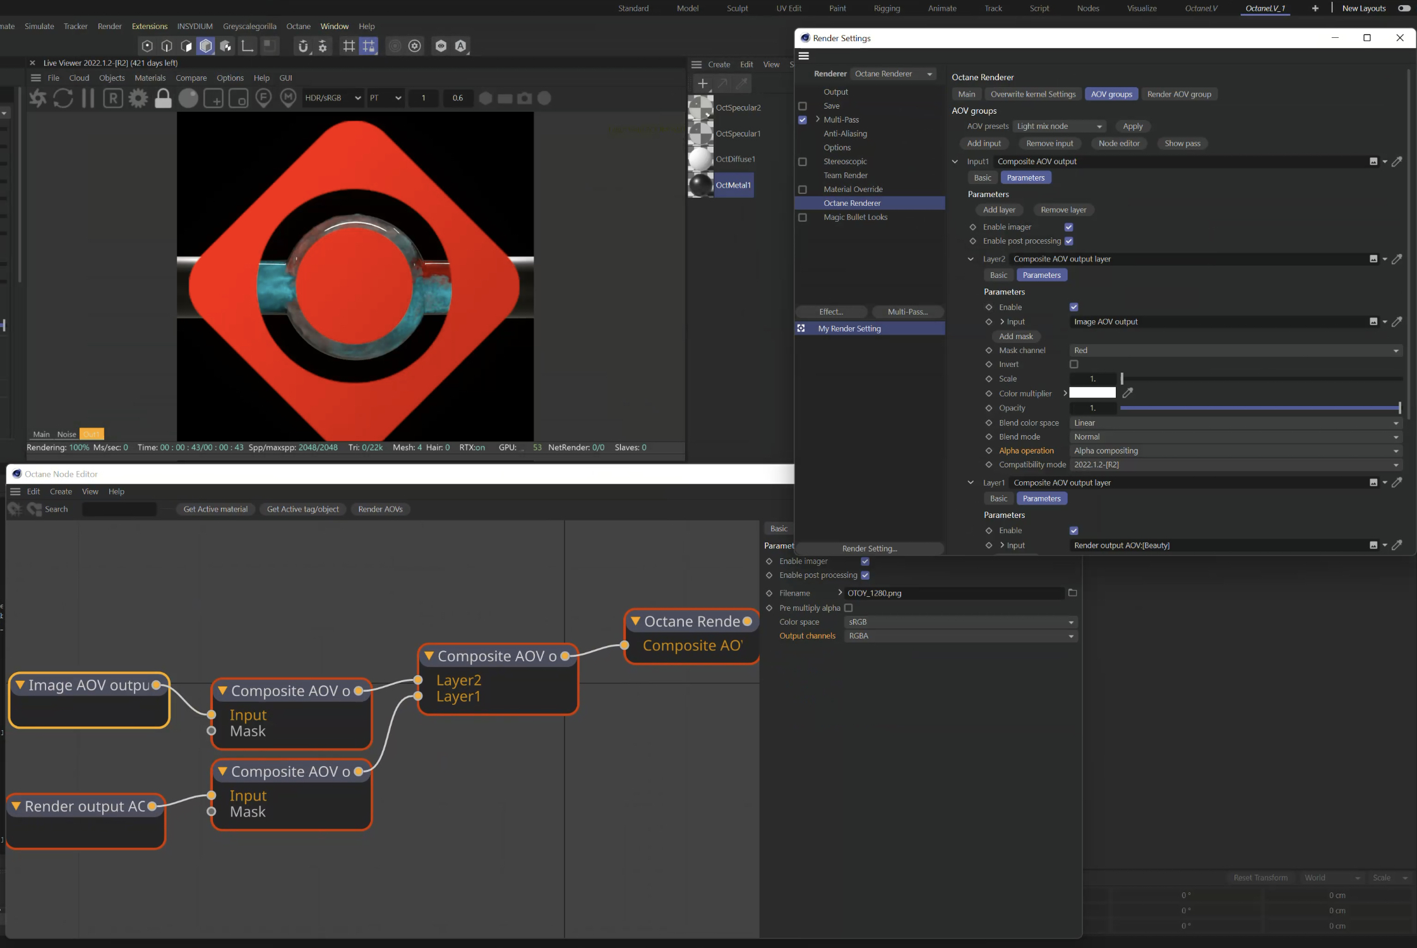Click the Opacity slider for Layer2
This screenshot has width=1417, height=948.
click(1259, 408)
